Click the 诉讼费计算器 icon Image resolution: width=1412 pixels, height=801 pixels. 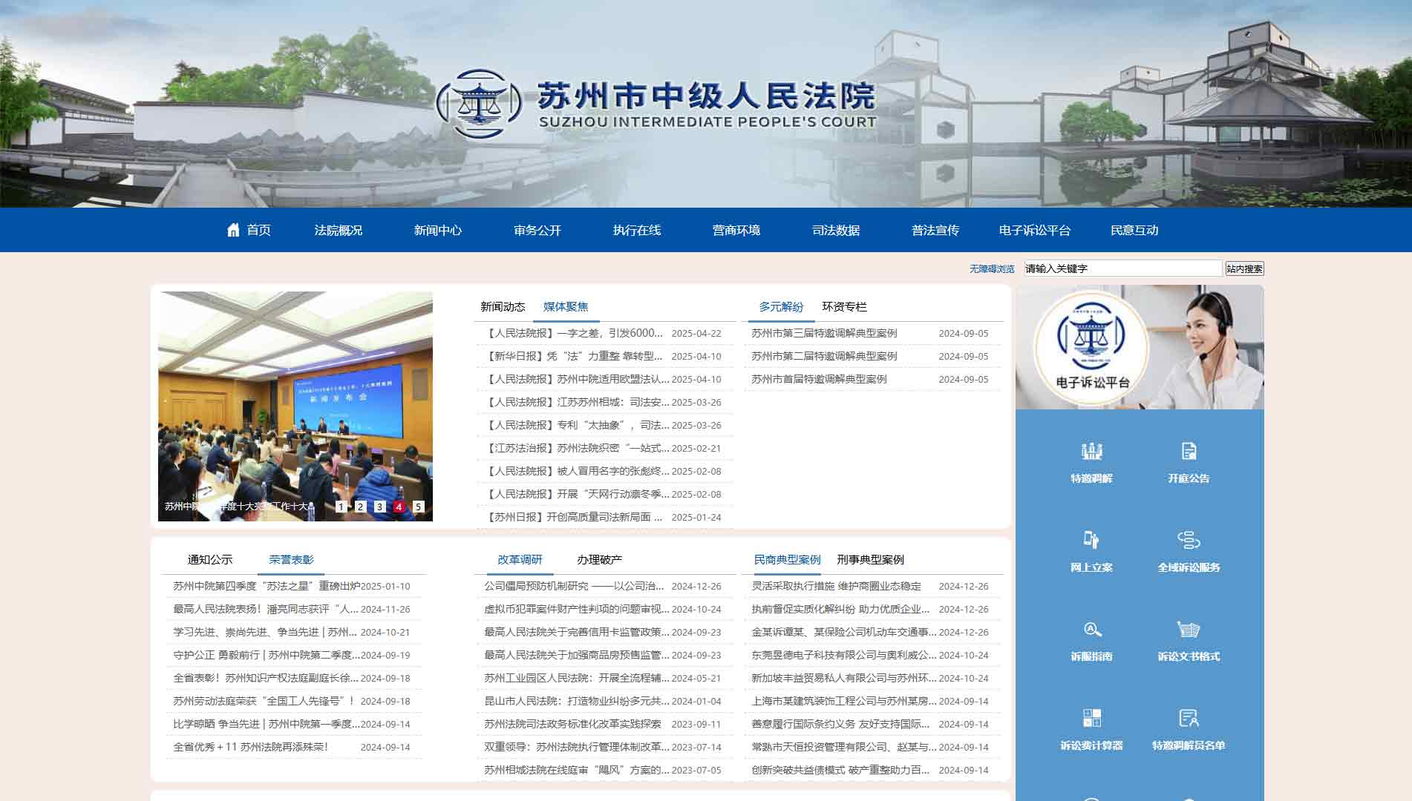(1091, 718)
